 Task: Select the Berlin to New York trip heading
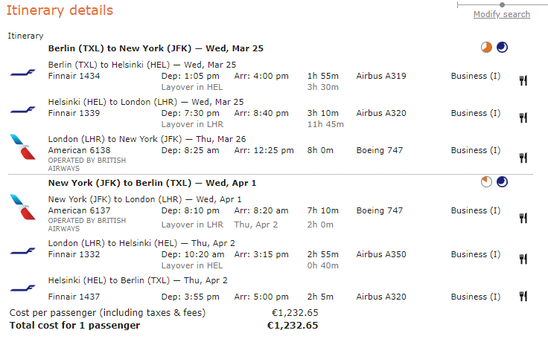click(156, 48)
